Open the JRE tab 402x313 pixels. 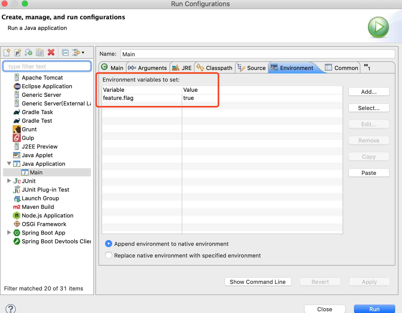click(182, 68)
